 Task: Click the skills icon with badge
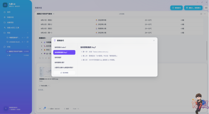(44, 108)
